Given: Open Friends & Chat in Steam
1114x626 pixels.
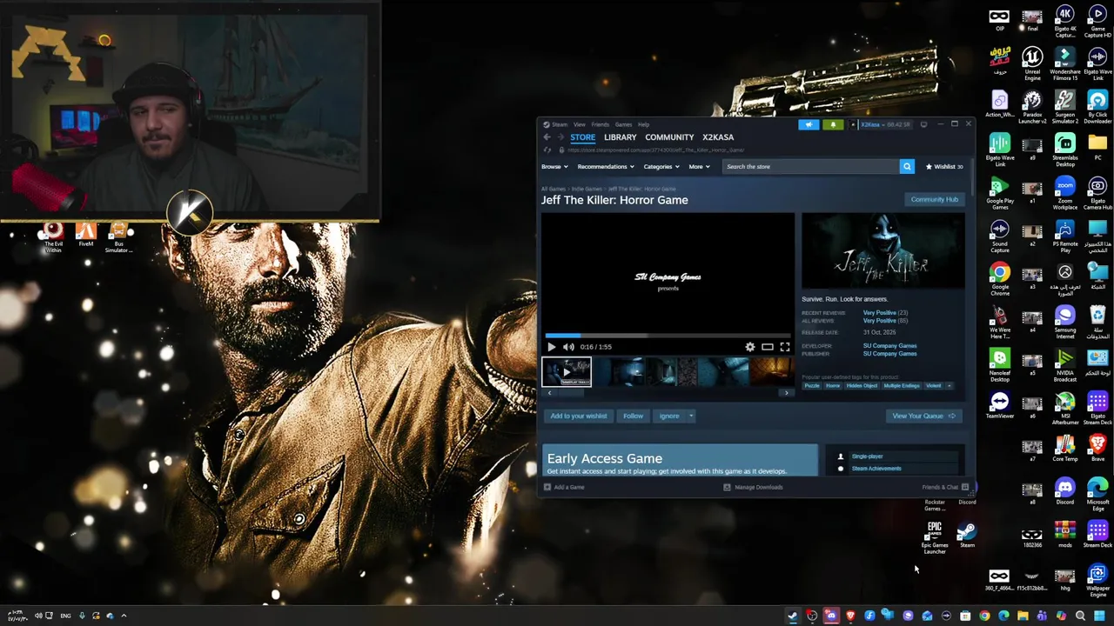Looking at the screenshot, I should 945,487.
